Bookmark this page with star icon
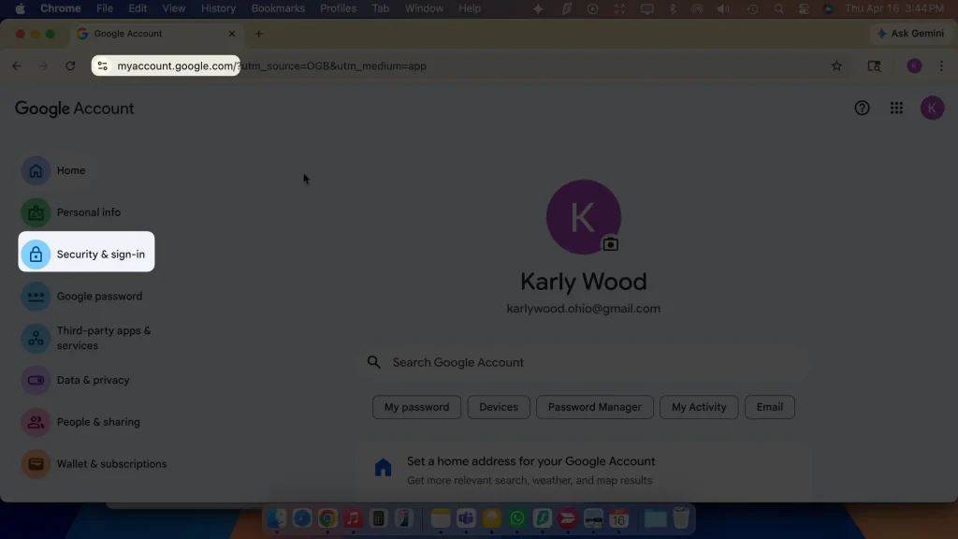The image size is (958, 539). pos(836,66)
